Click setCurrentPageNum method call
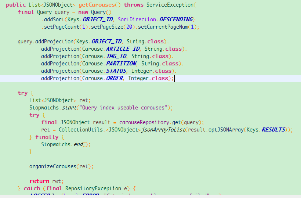Image resolution: width=301 pixels, height=198 pixels. pos(163,27)
